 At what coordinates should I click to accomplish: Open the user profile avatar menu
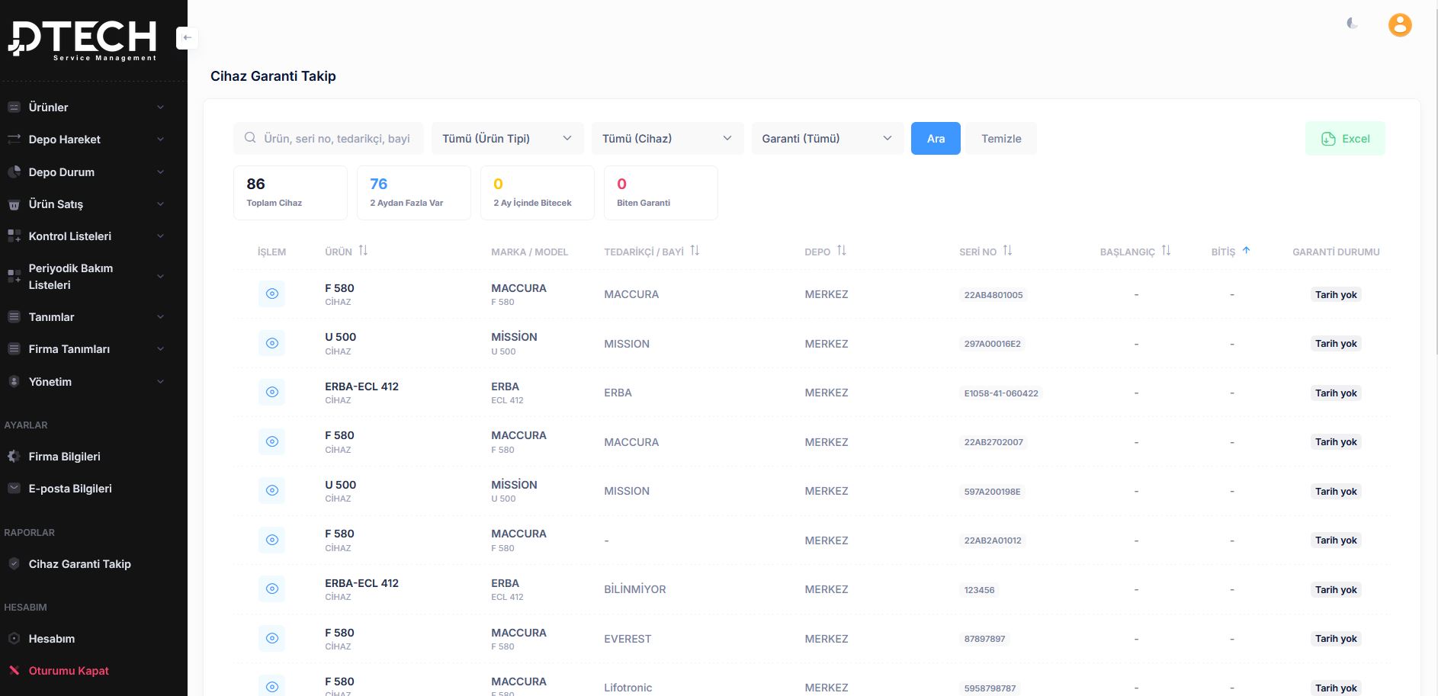click(x=1400, y=25)
